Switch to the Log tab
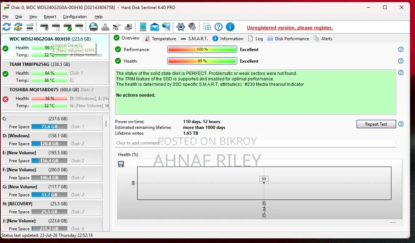Viewport: 415px width, 243px height. click(256, 38)
